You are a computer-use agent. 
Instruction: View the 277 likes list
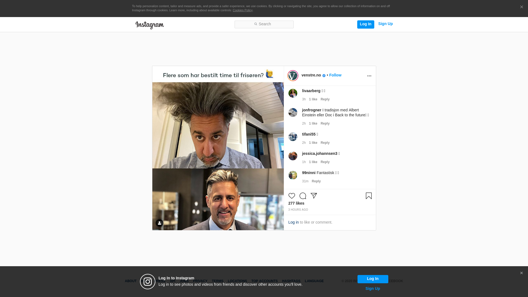296,203
